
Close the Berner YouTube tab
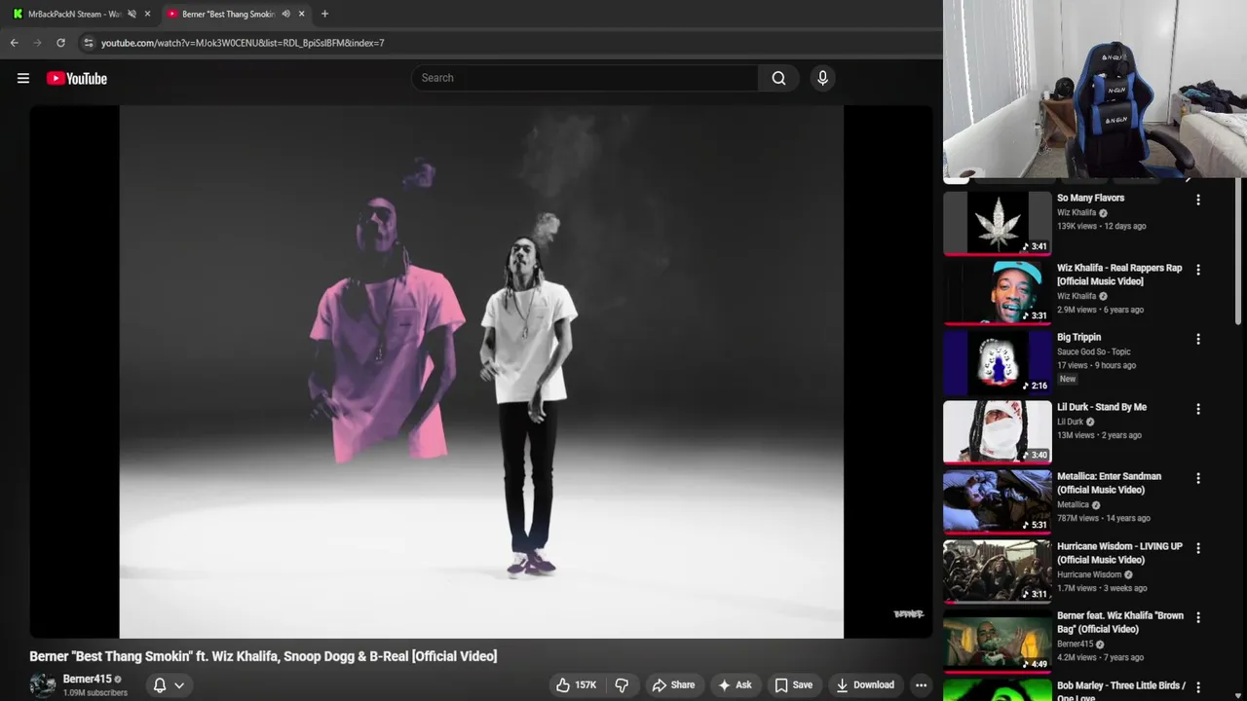click(x=301, y=14)
